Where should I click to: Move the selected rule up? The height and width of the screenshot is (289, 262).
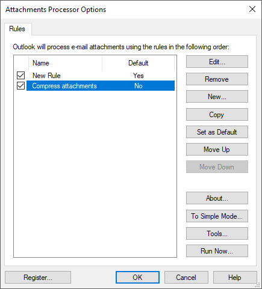click(217, 150)
